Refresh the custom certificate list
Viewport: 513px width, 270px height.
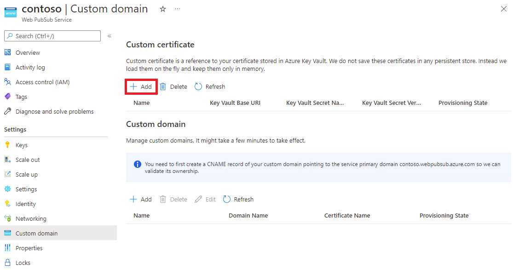click(210, 87)
